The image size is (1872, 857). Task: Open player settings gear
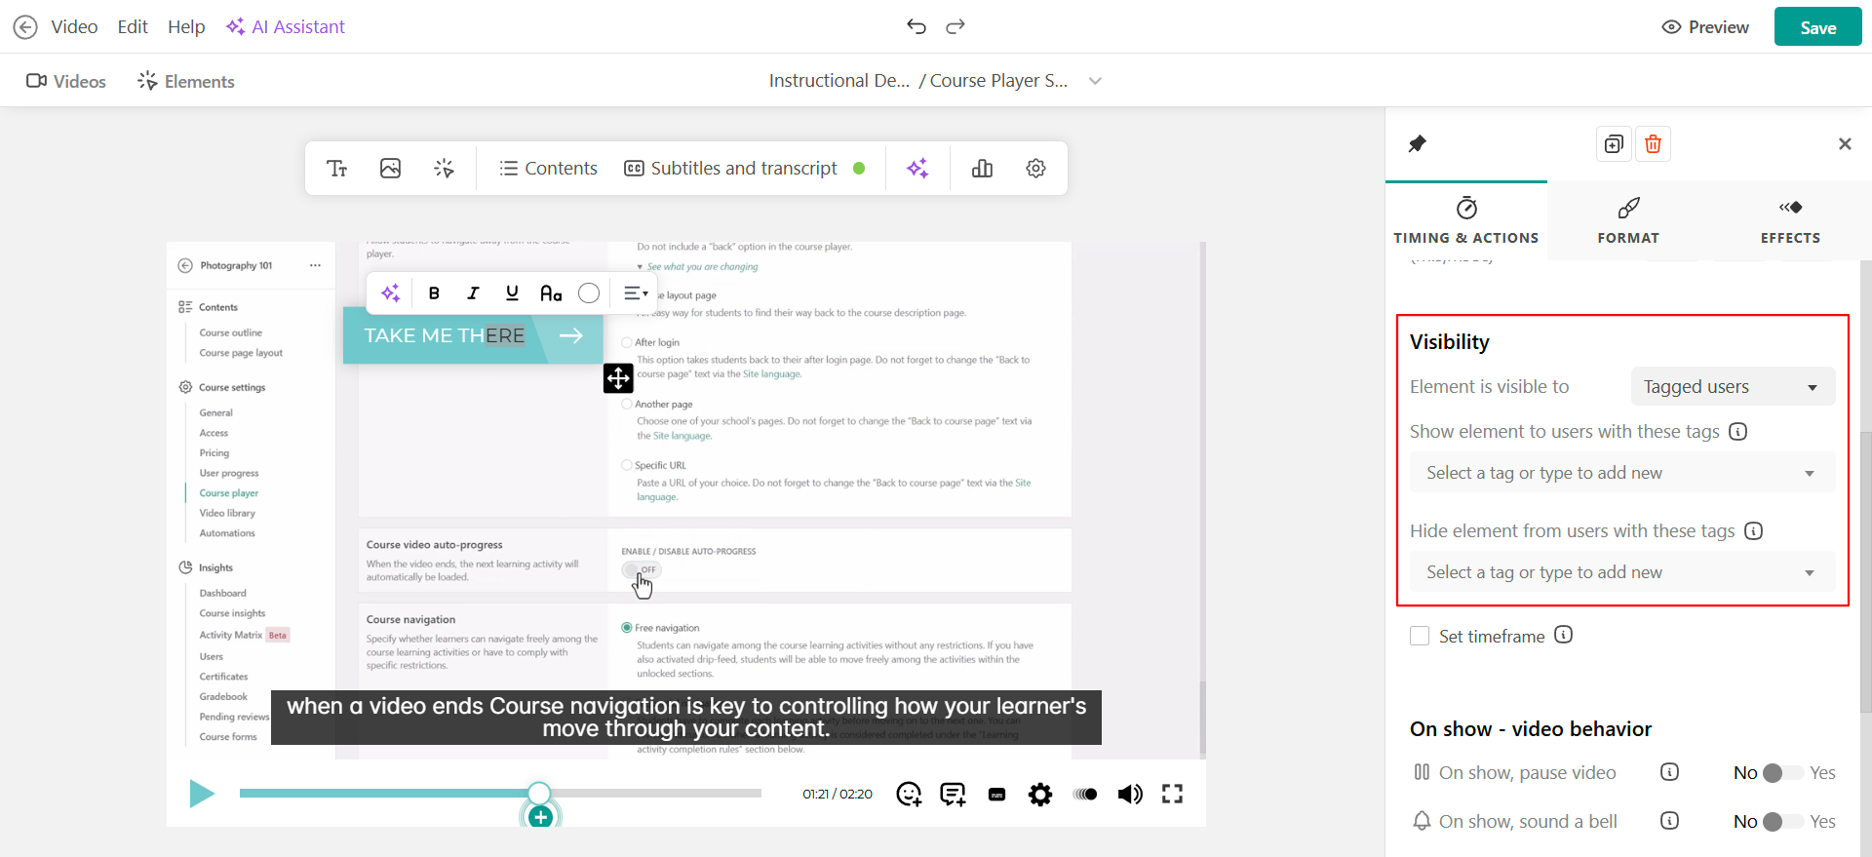click(1040, 795)
